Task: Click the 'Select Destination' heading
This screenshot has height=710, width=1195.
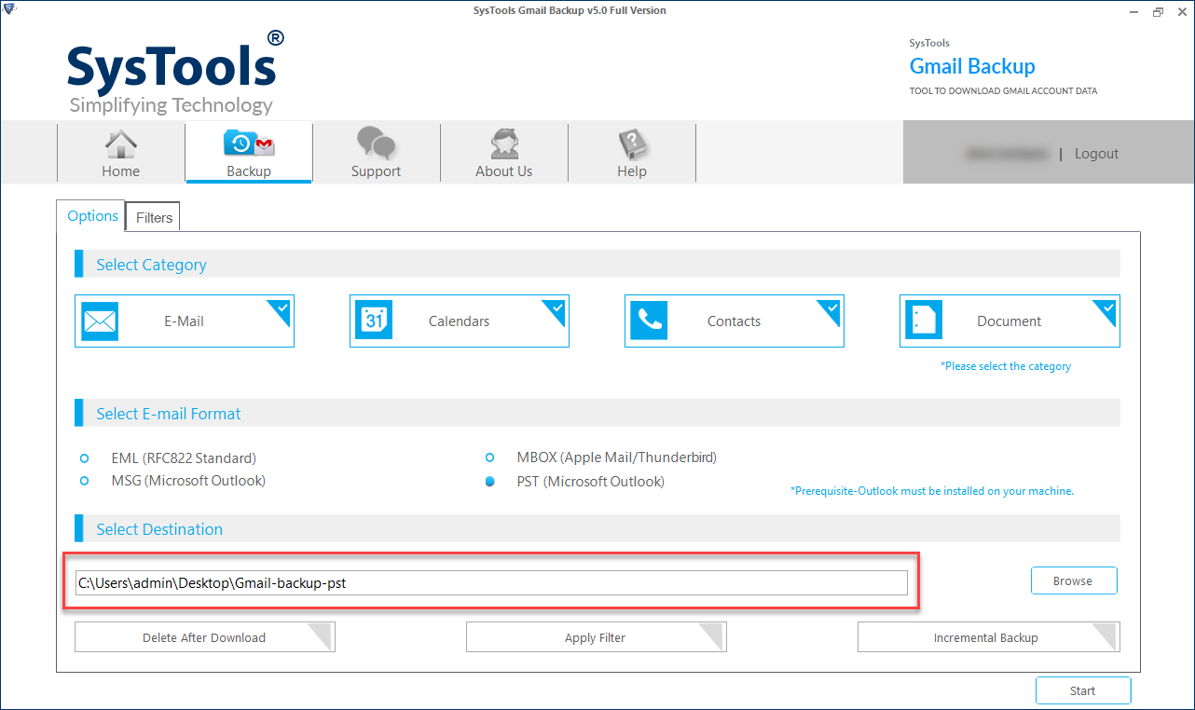Action: pos(159,529)
